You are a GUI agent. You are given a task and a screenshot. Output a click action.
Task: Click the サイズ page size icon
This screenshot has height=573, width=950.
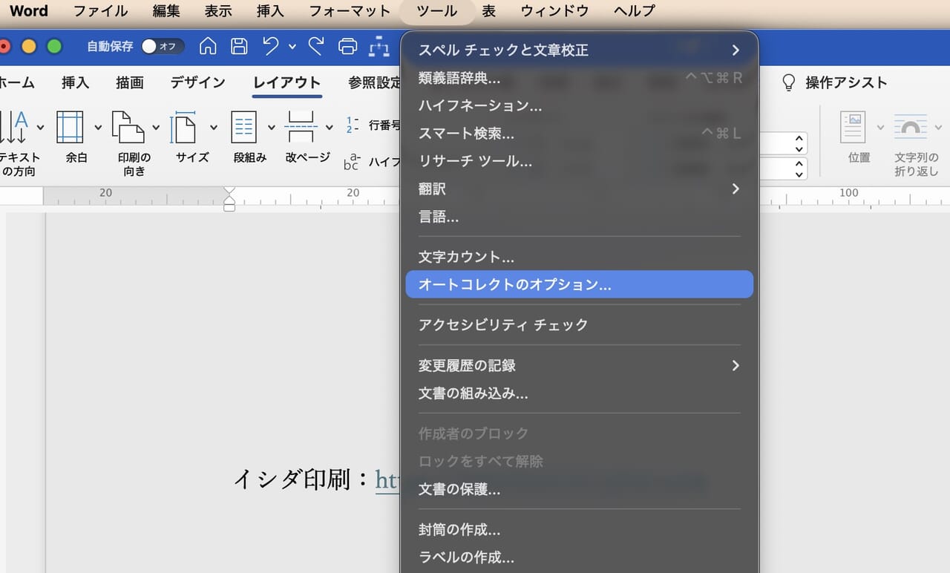183,128
